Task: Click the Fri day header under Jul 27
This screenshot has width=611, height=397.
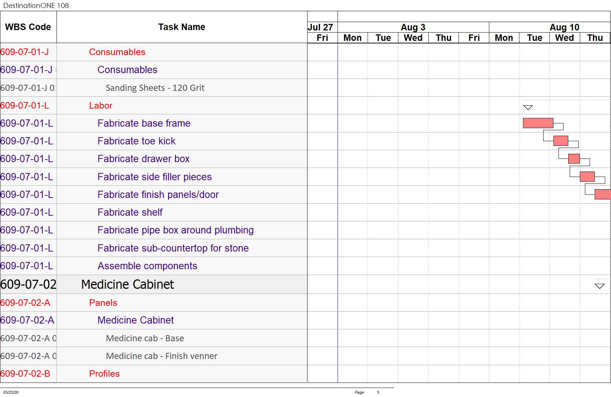Action: pyautogui.click(x=322, y=38)
